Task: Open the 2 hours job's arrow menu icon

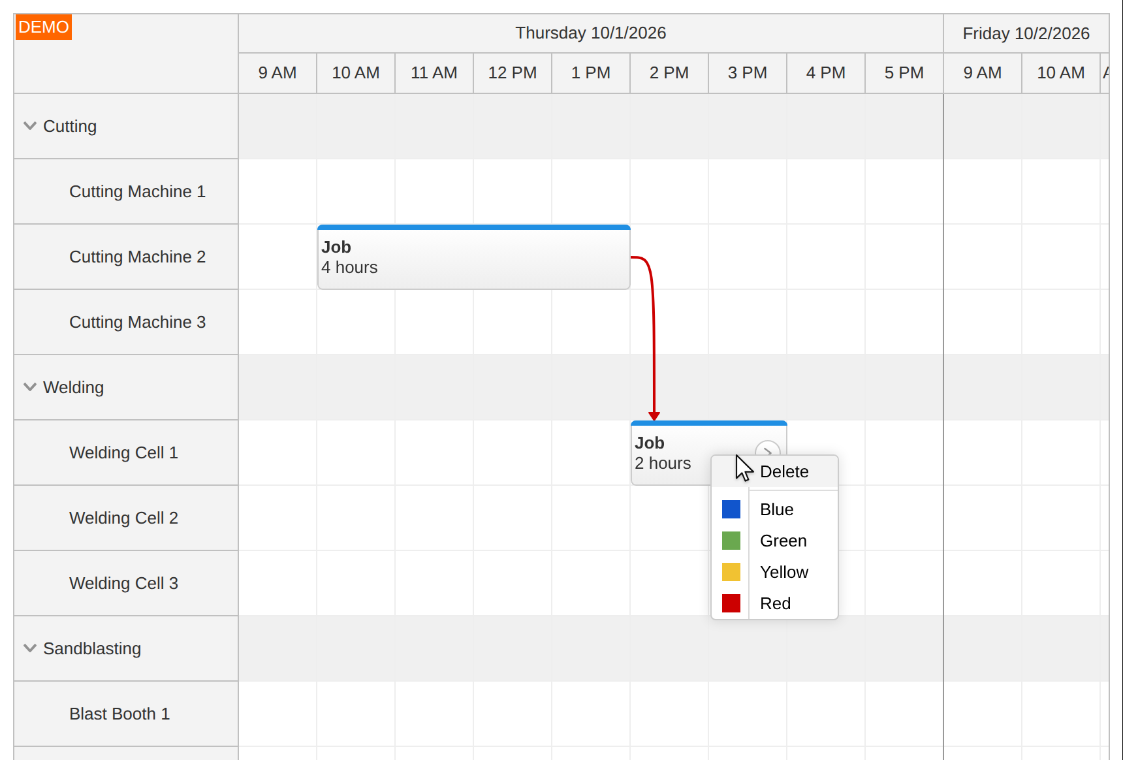Action: pyautogui.click(x=768, y=449)
